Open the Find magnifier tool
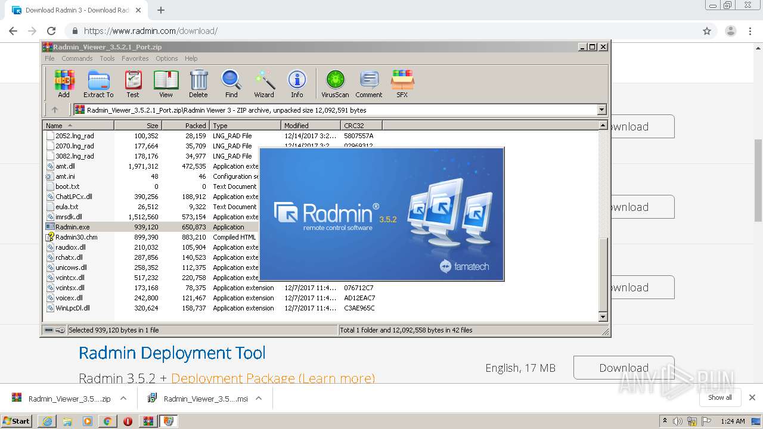 231,84
